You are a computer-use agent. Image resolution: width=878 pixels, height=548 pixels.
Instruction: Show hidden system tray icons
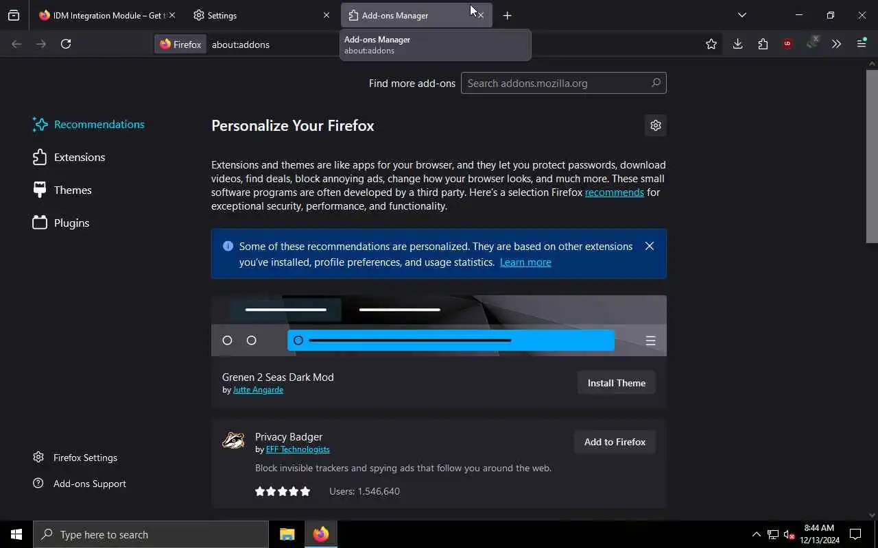(x=756, y=534)
